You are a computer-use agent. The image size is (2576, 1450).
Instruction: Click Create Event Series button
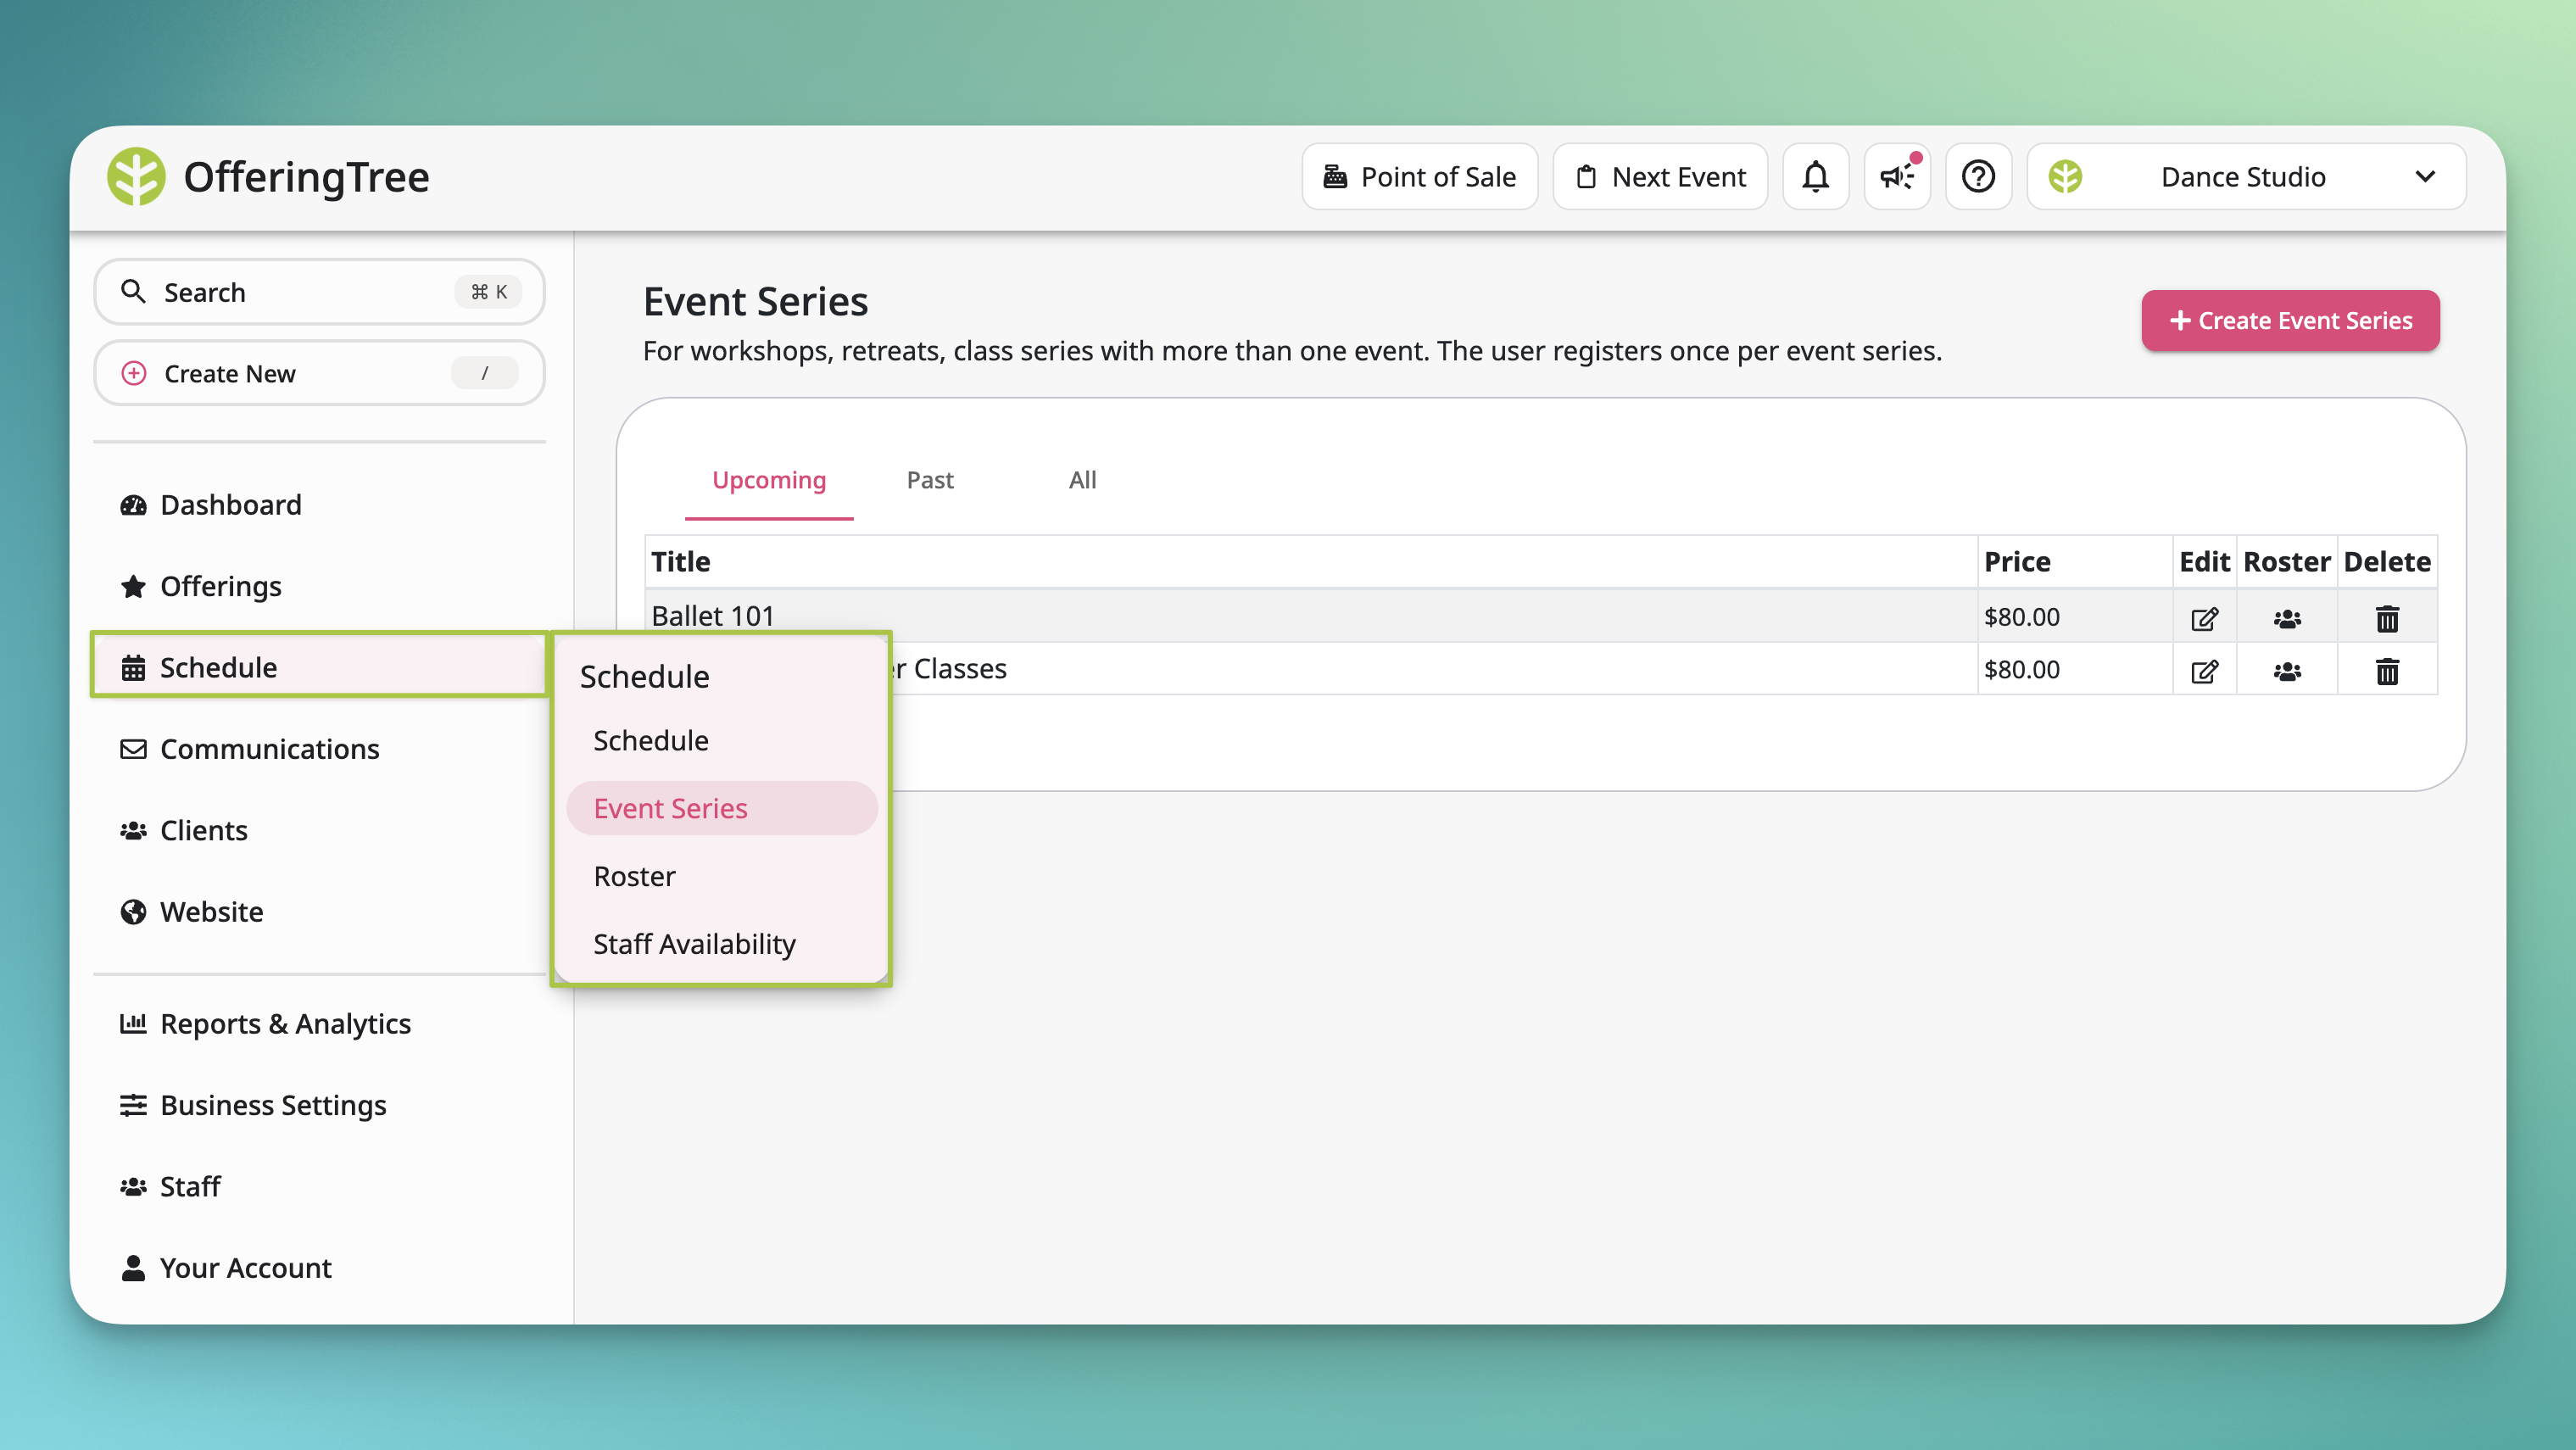click(x=2290, y=320)
